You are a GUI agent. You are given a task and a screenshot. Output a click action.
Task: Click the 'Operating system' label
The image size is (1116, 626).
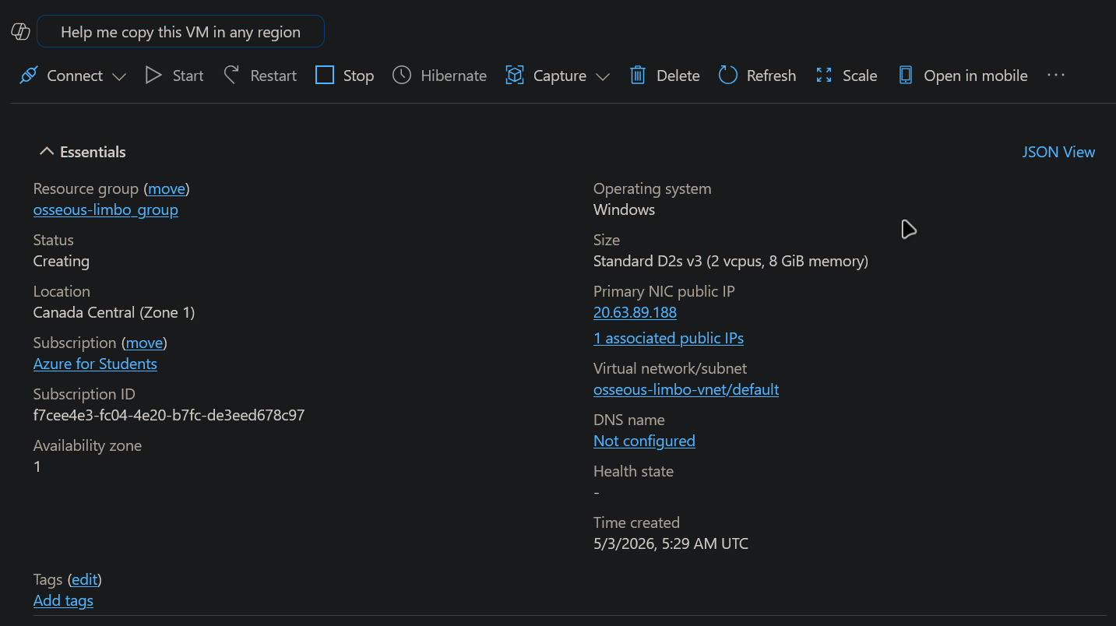click(x=652, y=188)
